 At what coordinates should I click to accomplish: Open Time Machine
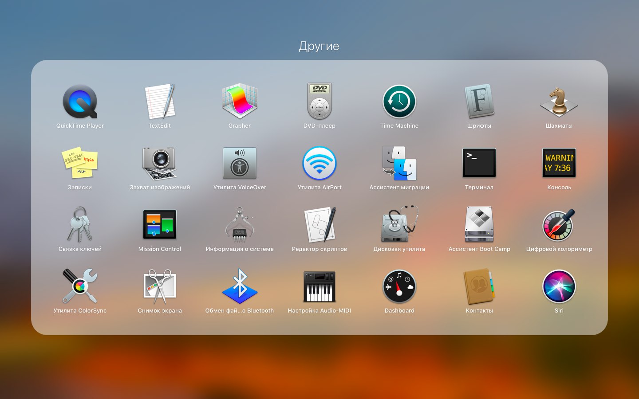click(x=399, y=102)
